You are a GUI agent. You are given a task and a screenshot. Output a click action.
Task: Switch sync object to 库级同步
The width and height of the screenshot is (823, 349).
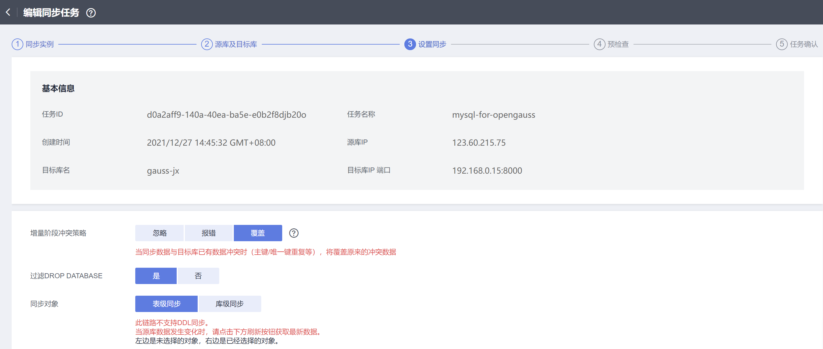coord(230,304)
